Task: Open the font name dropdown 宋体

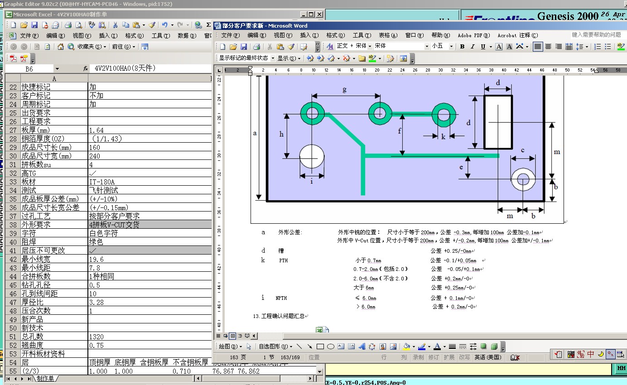Action: pos(427,46)
